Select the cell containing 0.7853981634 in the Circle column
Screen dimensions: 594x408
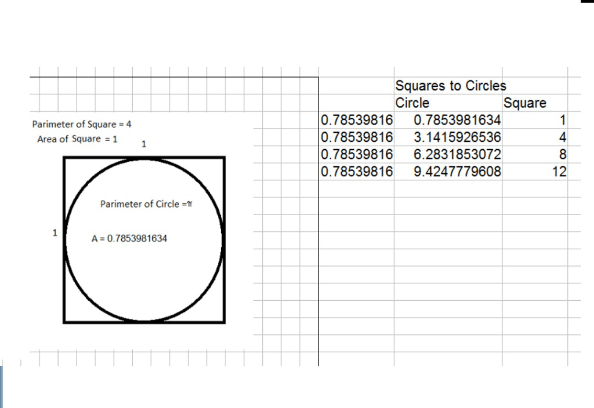click(448, 121)
